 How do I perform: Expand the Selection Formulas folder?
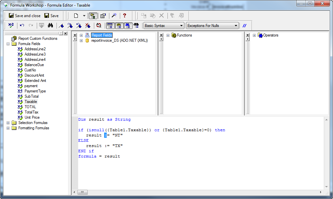point(8,123)
